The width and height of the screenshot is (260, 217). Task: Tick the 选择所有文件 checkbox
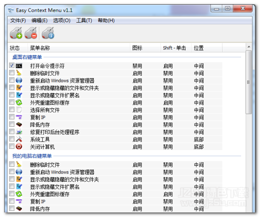tap(12, 110)
